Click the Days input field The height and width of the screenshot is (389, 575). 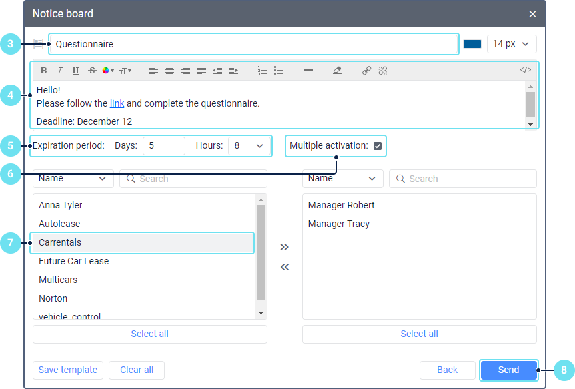[163, 146]
